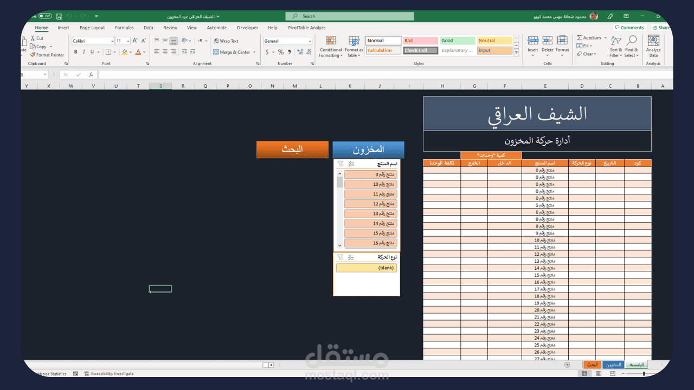Apply accounting dollar format
The height and width of the screenshot is (390, 694).
pyautogui.click(x=267, y=52)
